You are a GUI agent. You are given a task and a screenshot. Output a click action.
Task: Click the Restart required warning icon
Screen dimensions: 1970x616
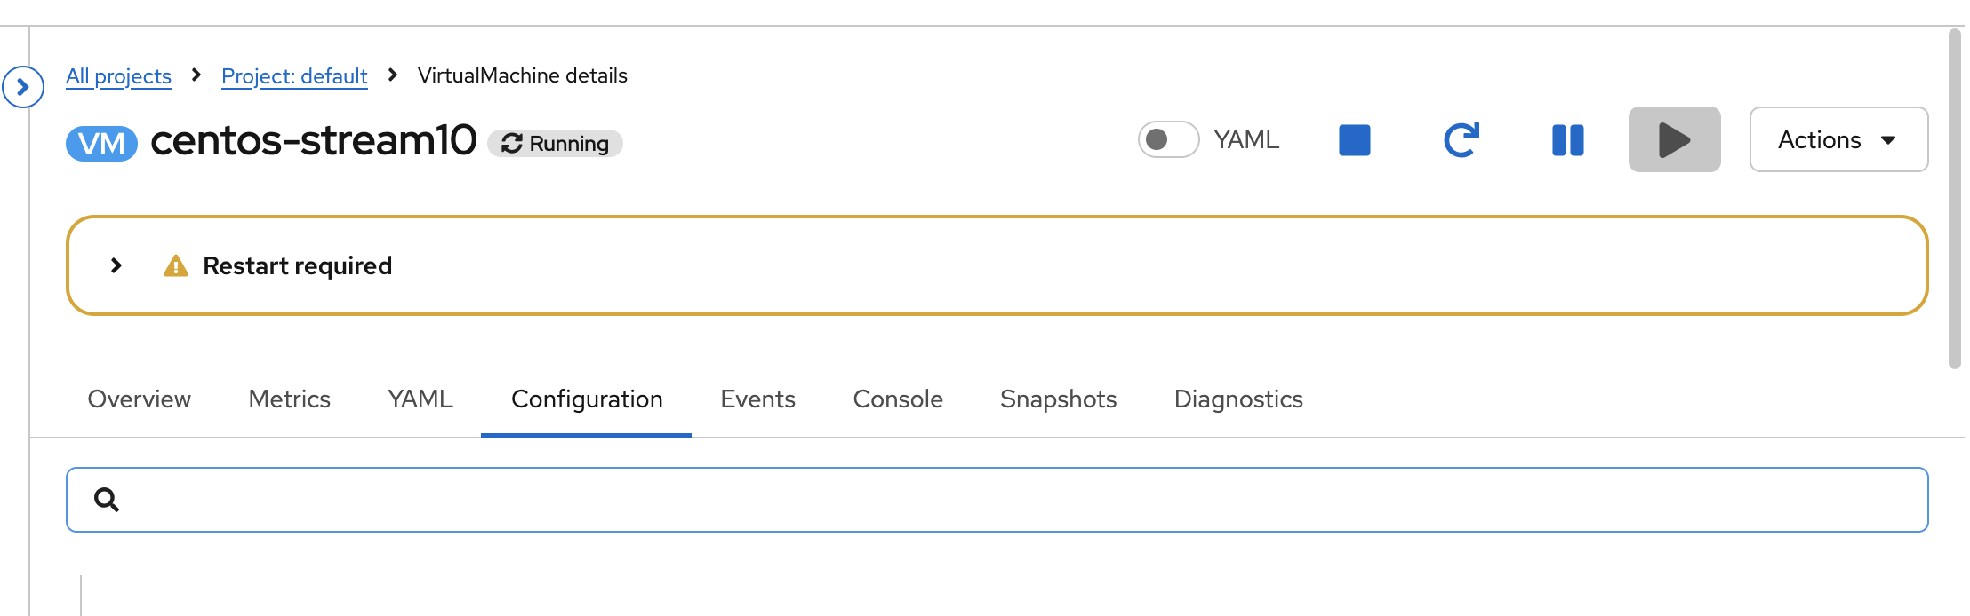coord(176,266)
